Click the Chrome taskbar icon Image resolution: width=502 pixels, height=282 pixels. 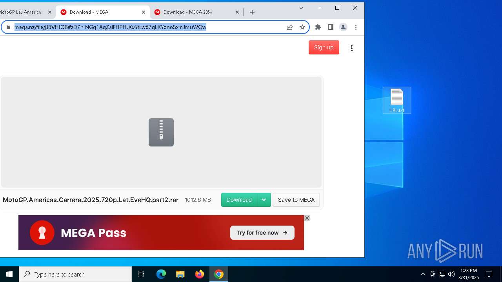click(x=219, y=274)
